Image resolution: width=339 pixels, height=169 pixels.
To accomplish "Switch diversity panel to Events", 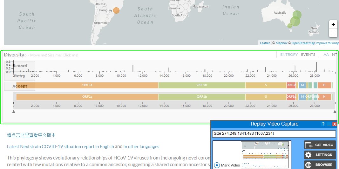I will 308,55.
